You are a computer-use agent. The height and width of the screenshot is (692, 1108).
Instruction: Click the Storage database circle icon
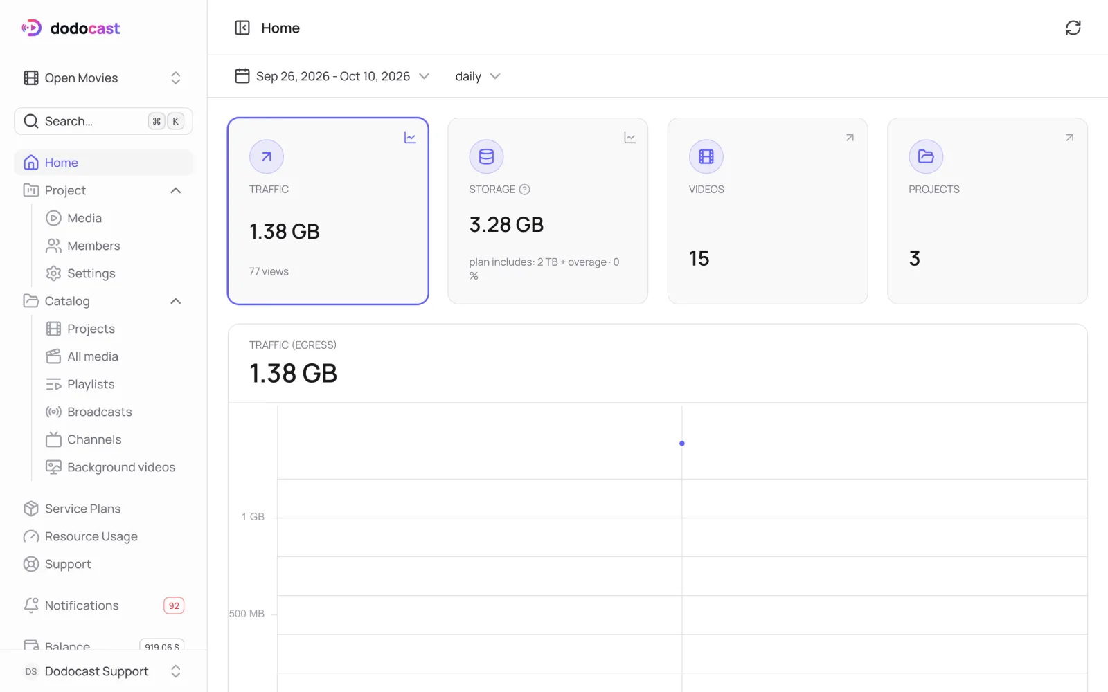pyautogui.click(x=486, y=157)
